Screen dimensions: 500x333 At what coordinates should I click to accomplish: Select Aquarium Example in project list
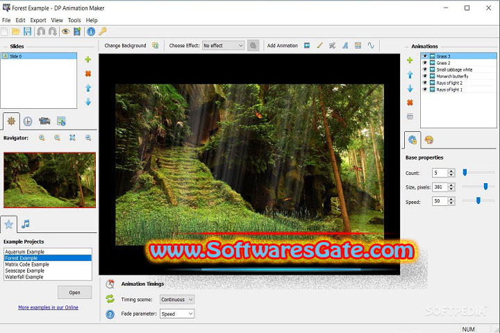pos(48,251)
